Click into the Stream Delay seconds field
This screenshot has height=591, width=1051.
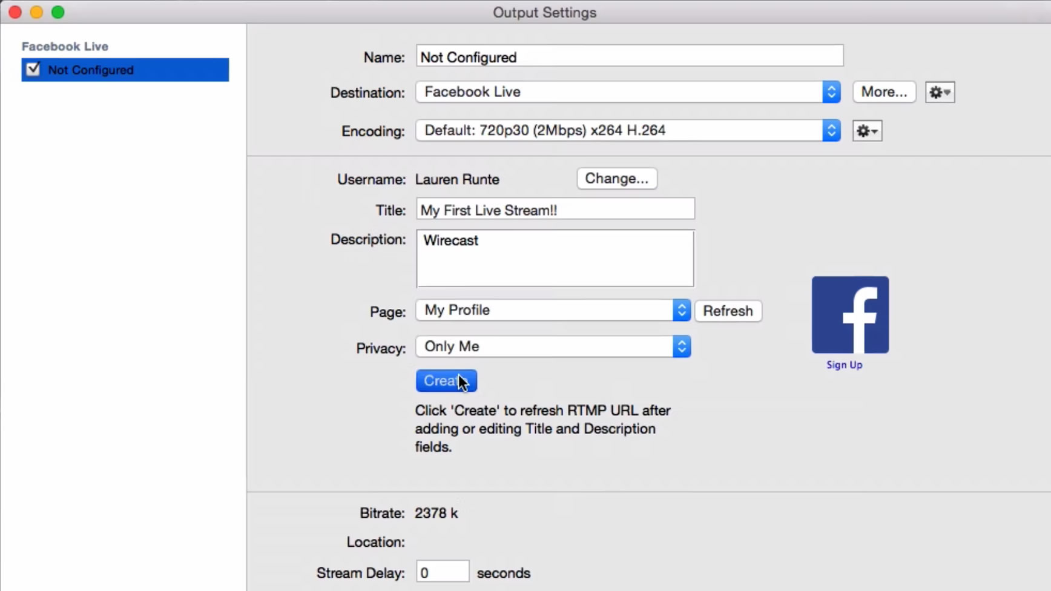click(443, 572)
